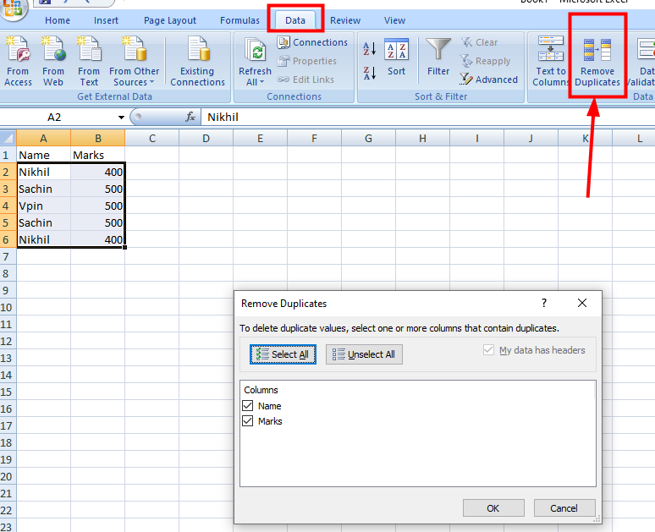The width and height of the screenshot is (655, 532).
Task: Click the From Text import icon
Action: 89,61
